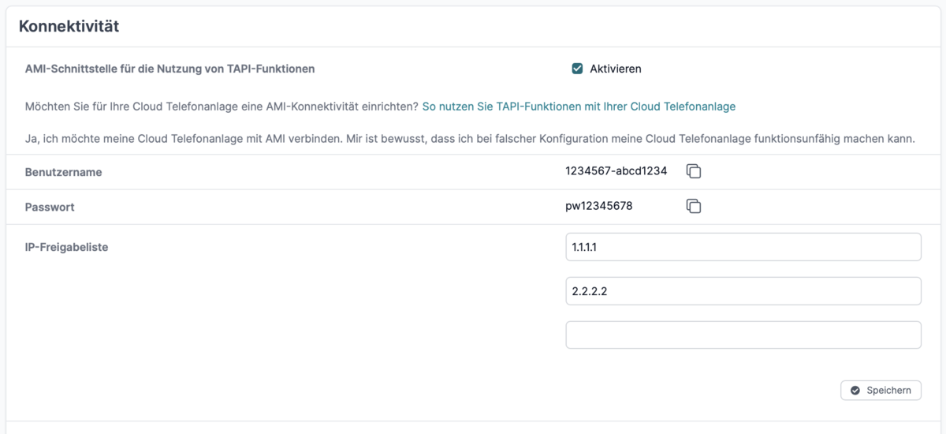The image size is (946, 434).
Task: Click the Speichern button label text
Action: 888,391
